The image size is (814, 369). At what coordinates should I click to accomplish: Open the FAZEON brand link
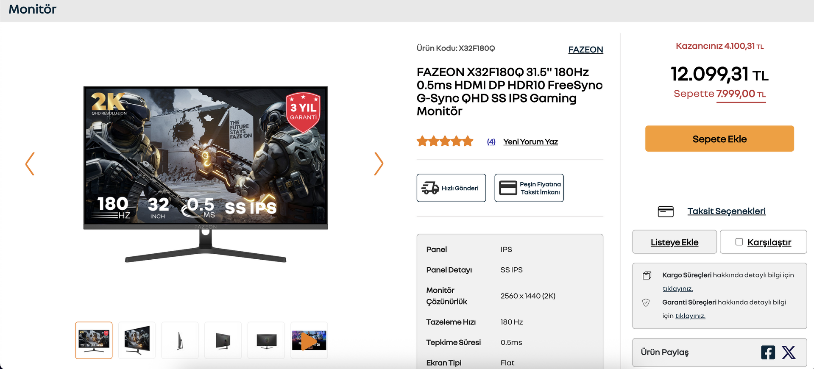click(x=585, y=50)
